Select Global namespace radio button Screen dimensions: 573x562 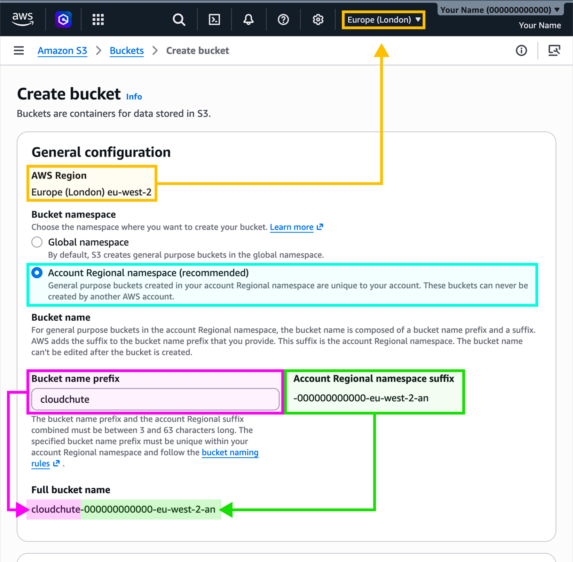click(37, 242)
